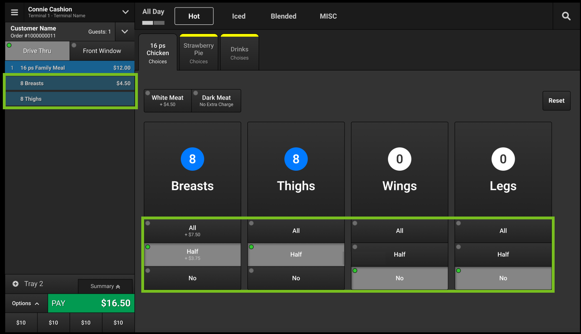The height and width of the screenshot is (334, 581).
Task: Open the hamburger menu
Action: point(14,12)
